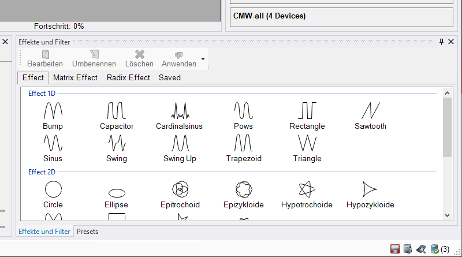462x257 pixels.
Task: Open the toolbar overflow dropdown arrow
Action: [x=203, y=59]
